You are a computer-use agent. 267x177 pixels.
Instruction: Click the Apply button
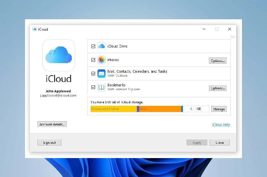[x=197, y=142]
